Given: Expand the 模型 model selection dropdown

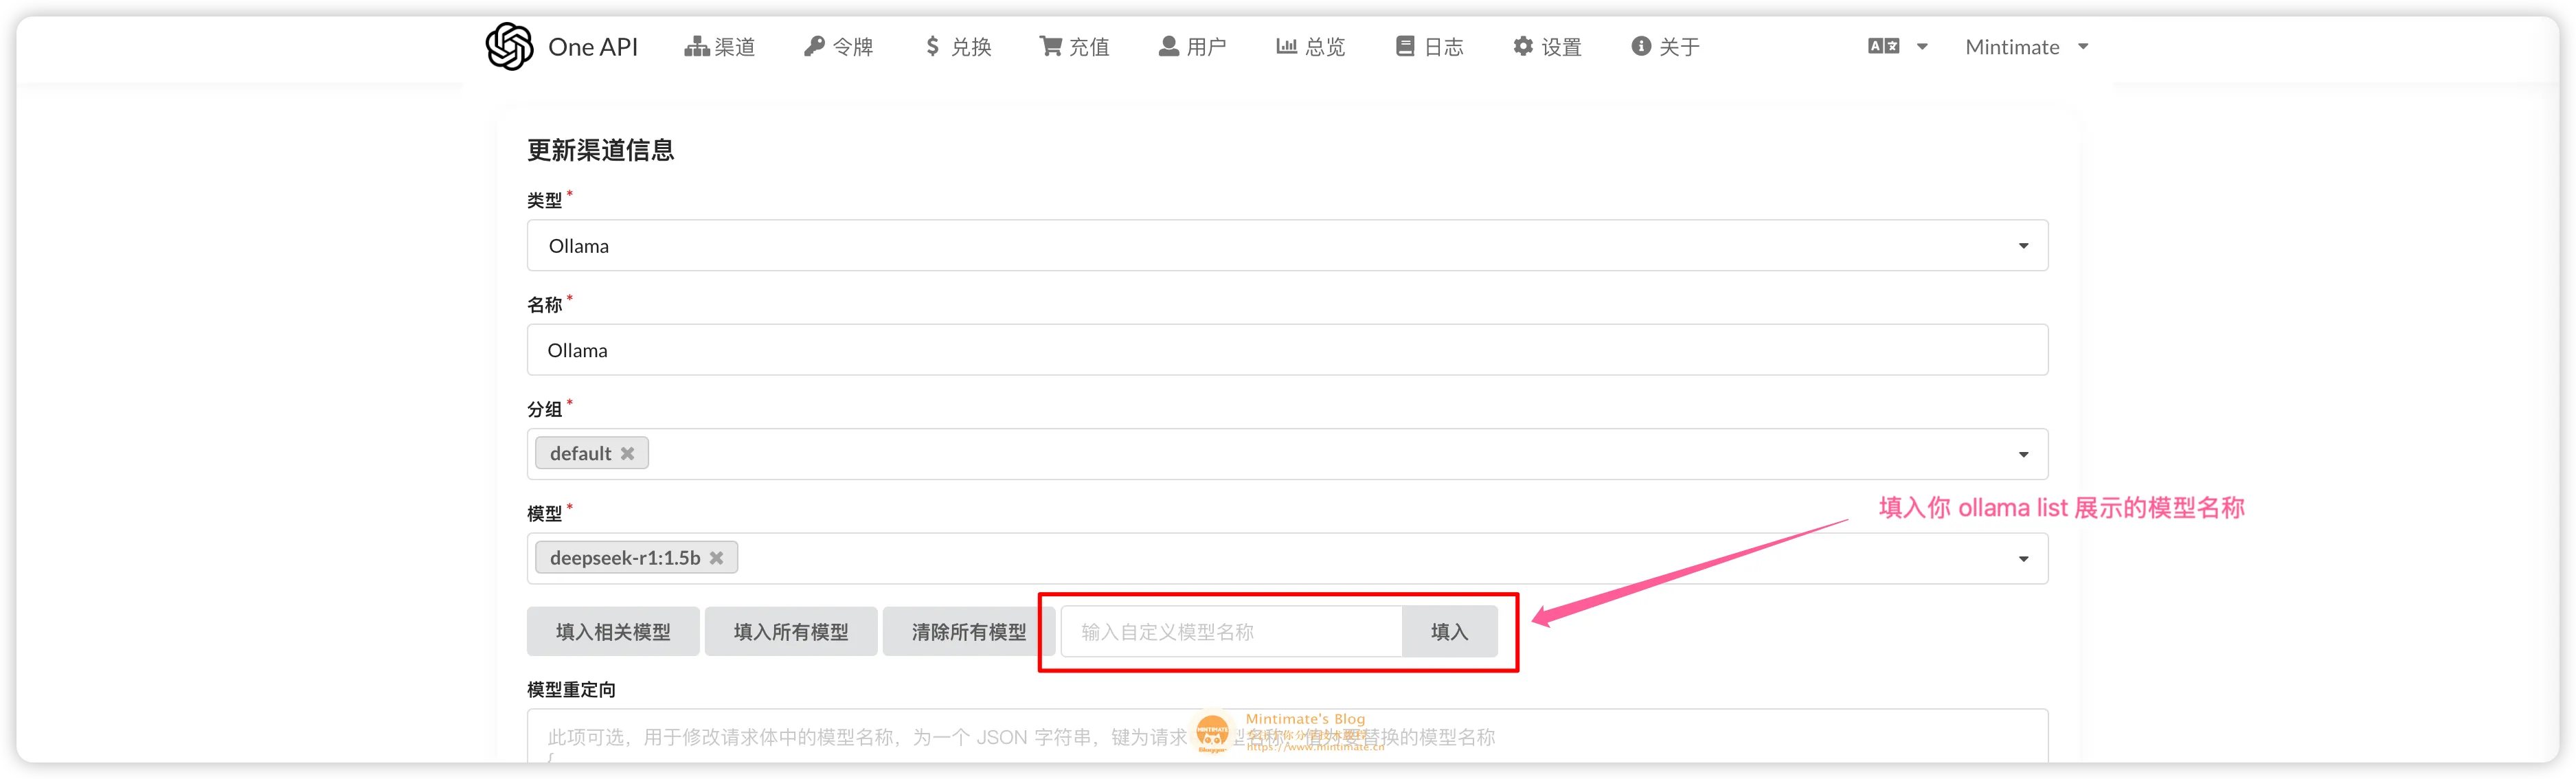Looking at the screenshot, I should click(x=2023, y=558).
